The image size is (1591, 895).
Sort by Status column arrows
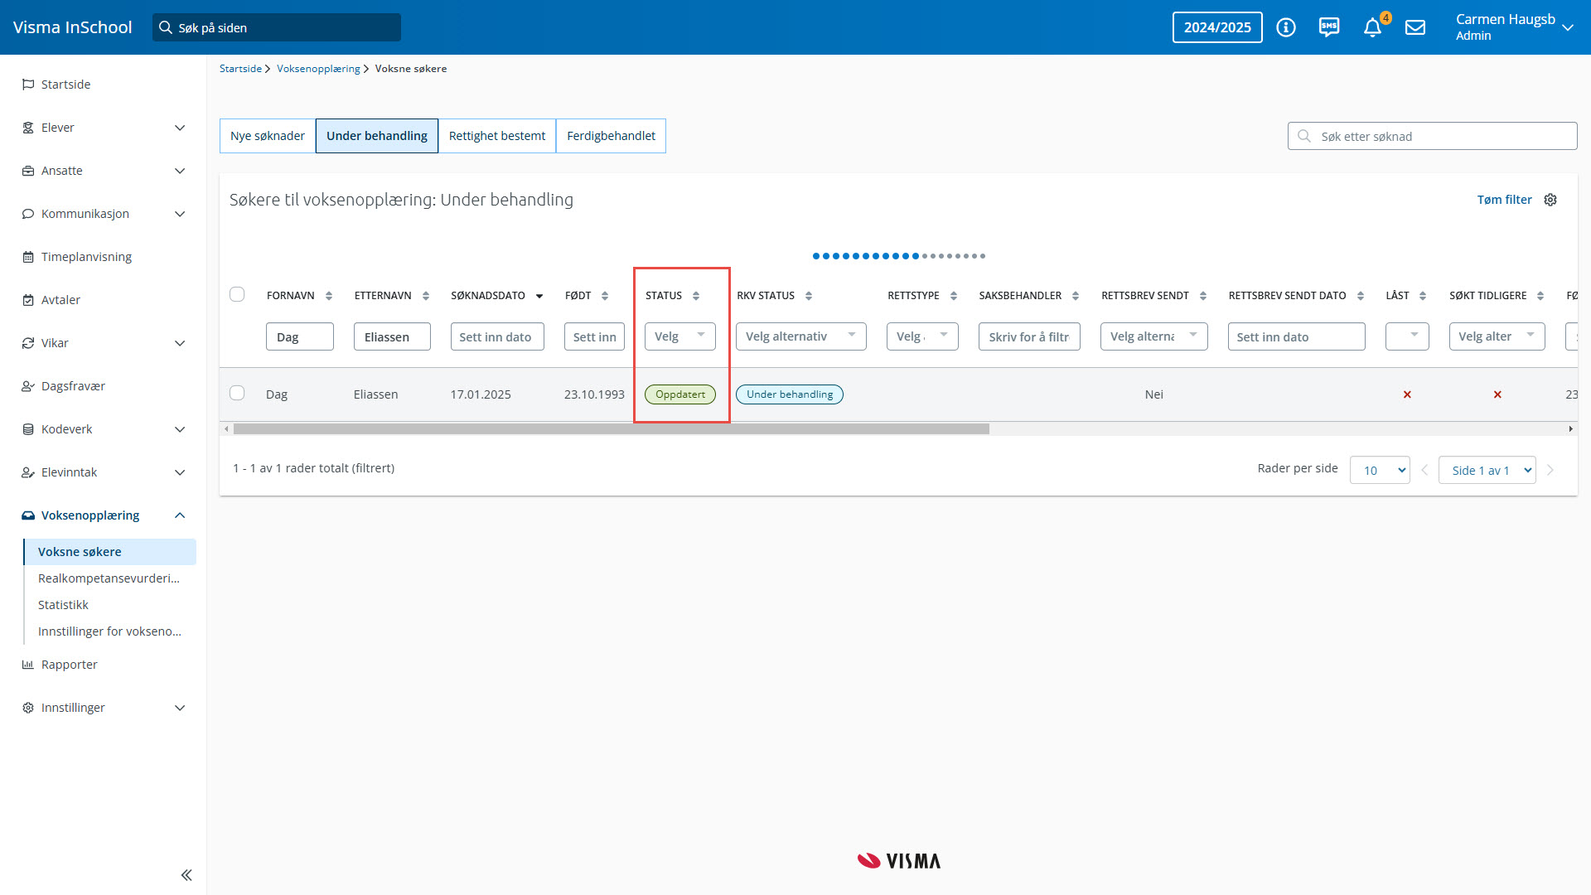pyautogui.click(x=696, y=296)
